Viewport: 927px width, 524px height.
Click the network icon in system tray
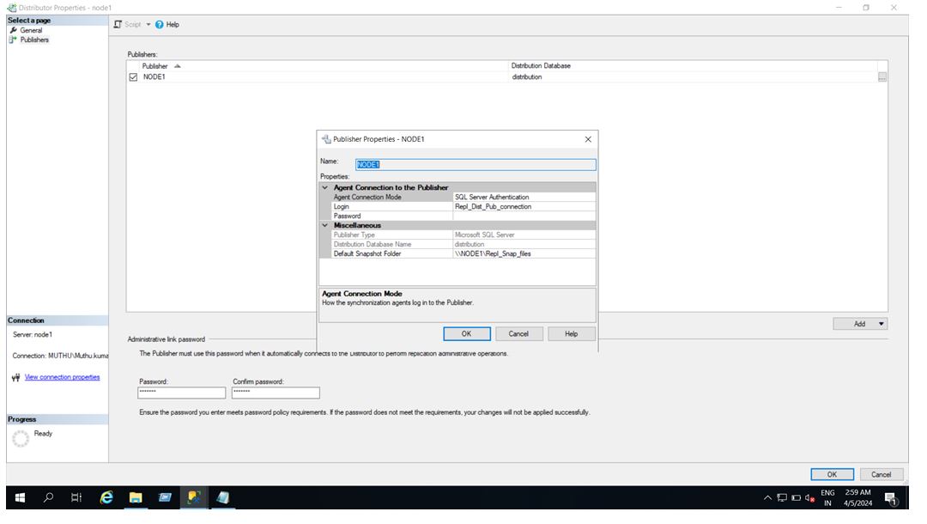(x=782, y=498)
